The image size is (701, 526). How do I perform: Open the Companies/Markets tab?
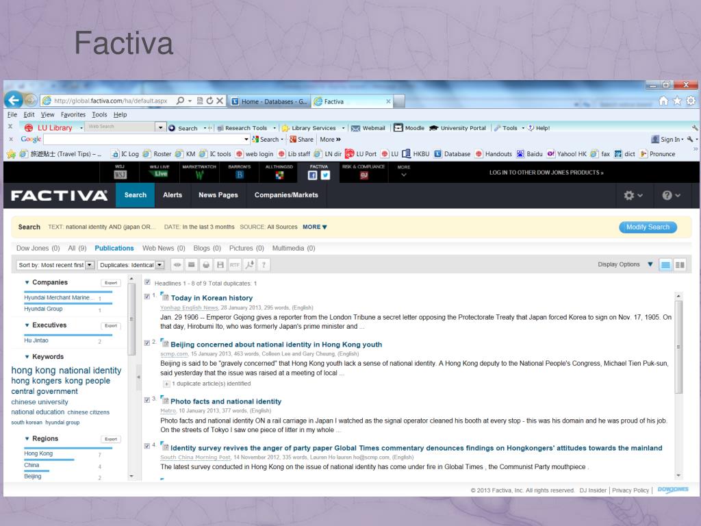pyautogui.click(x=286, y=195)
